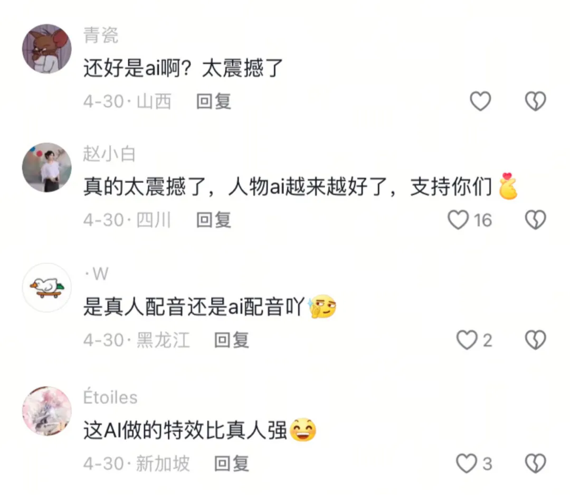
Task: Dislike the ·W comment via the broken heart
Action: click(x=536, y=340)
